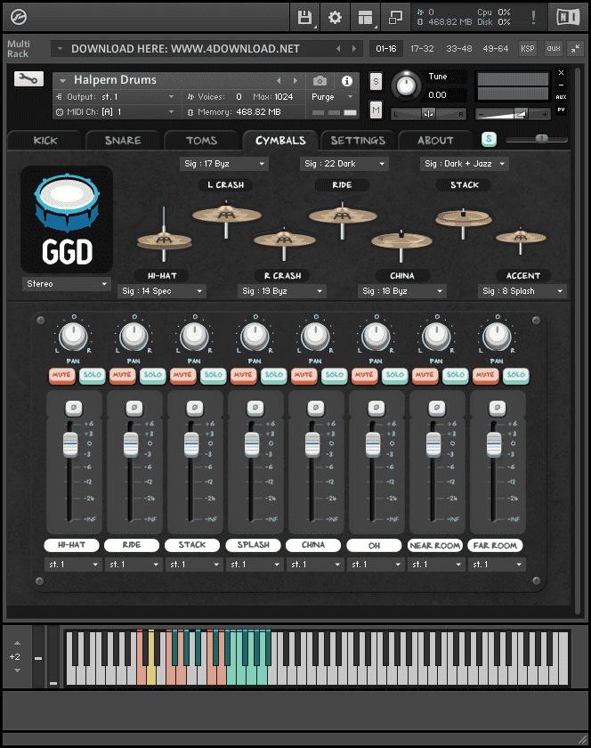Go to previous multi with left arrow
Image resolution: width=591 pixels, height=748 pixels.
pyautogui.click(x=338, y=49)
